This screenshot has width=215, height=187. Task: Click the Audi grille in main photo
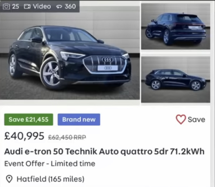coord(105,64)
